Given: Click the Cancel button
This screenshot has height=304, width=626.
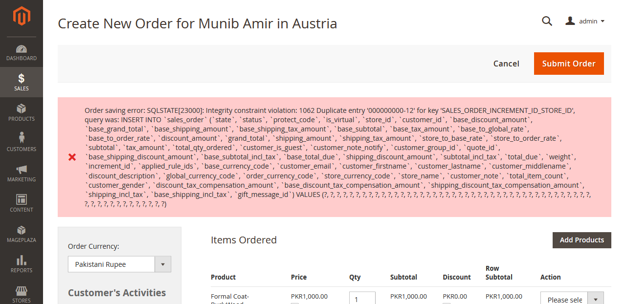Looking at the screenshot, I should (x=506, y=64).
